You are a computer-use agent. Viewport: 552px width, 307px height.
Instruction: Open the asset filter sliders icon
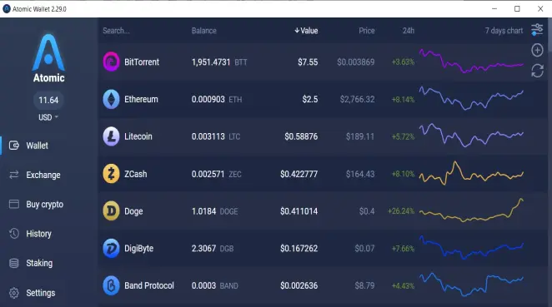537,30
